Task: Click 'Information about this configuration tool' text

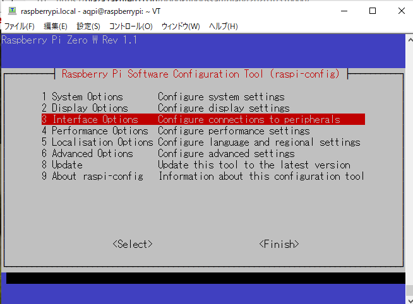Action: pyautogui.click(x=261, y=176)
